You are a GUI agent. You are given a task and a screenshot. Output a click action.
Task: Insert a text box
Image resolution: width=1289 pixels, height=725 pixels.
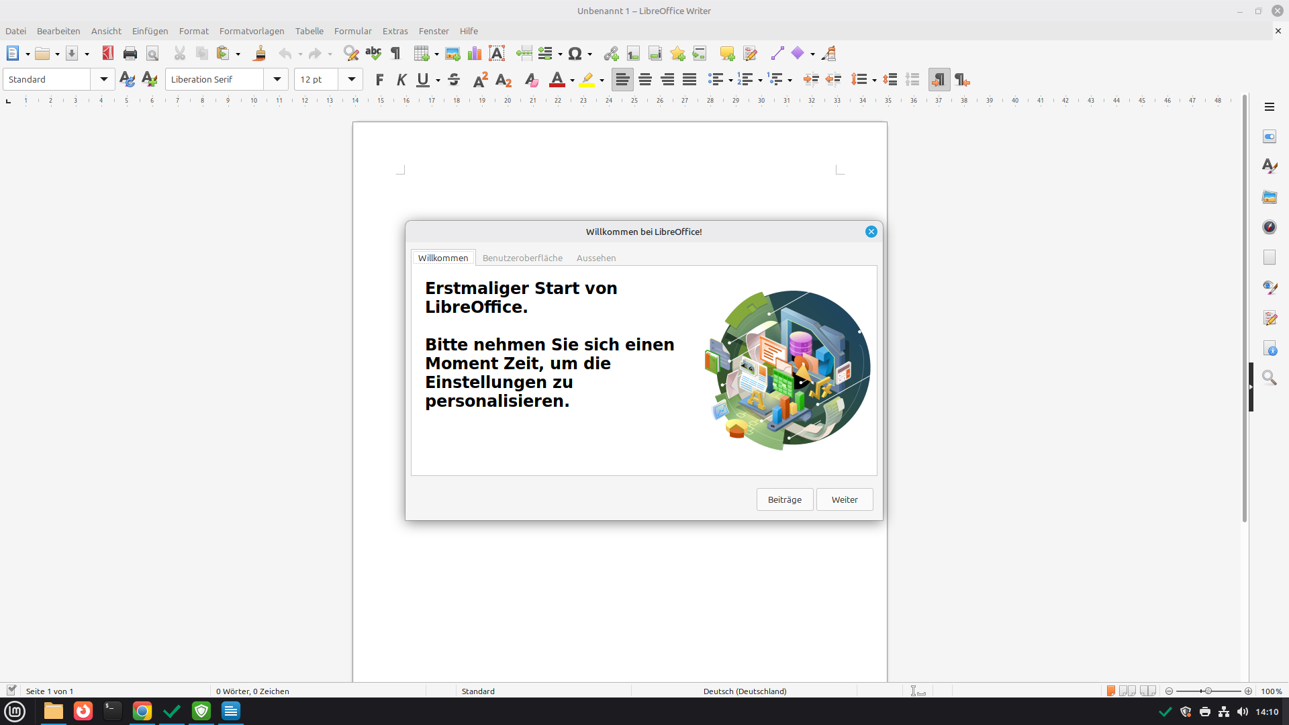pyautogui.click(x=497, y=54)
